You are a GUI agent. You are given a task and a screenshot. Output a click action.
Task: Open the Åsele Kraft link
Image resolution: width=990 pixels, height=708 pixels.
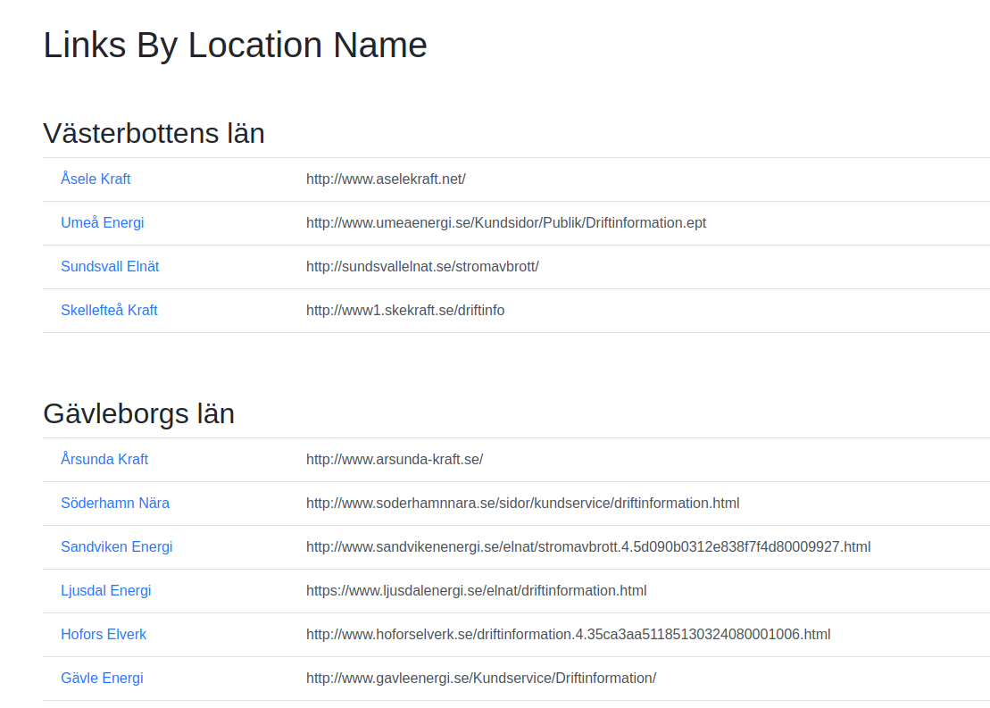[96, 179]
